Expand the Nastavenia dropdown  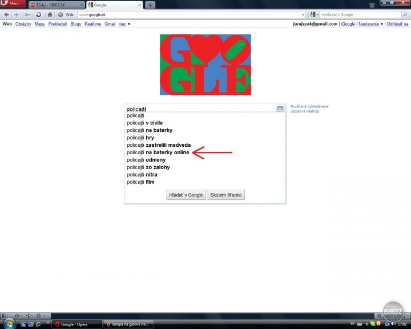coord(370,24)
